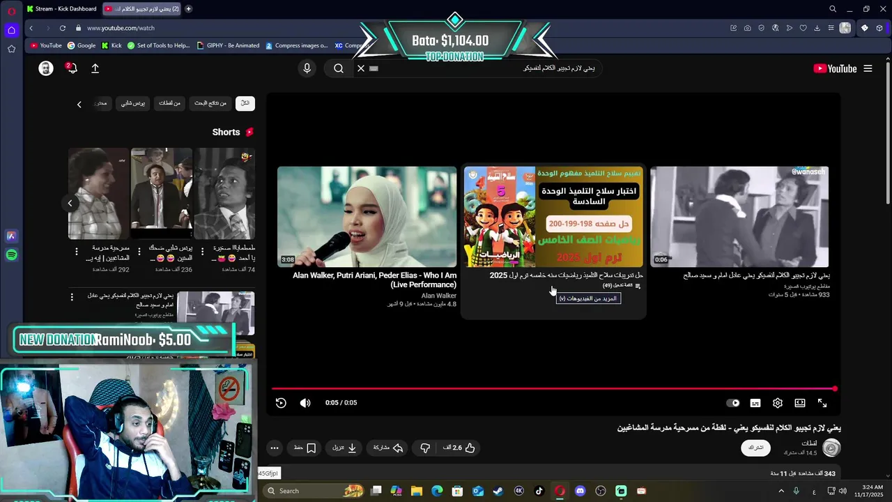The image size is (892, 502).
Task: Open more actions (three dots) below the video
Action: (275, 448)
